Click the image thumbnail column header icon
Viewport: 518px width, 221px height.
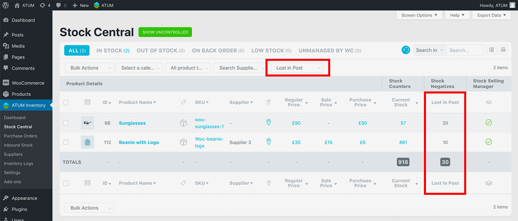coord(87,102)
